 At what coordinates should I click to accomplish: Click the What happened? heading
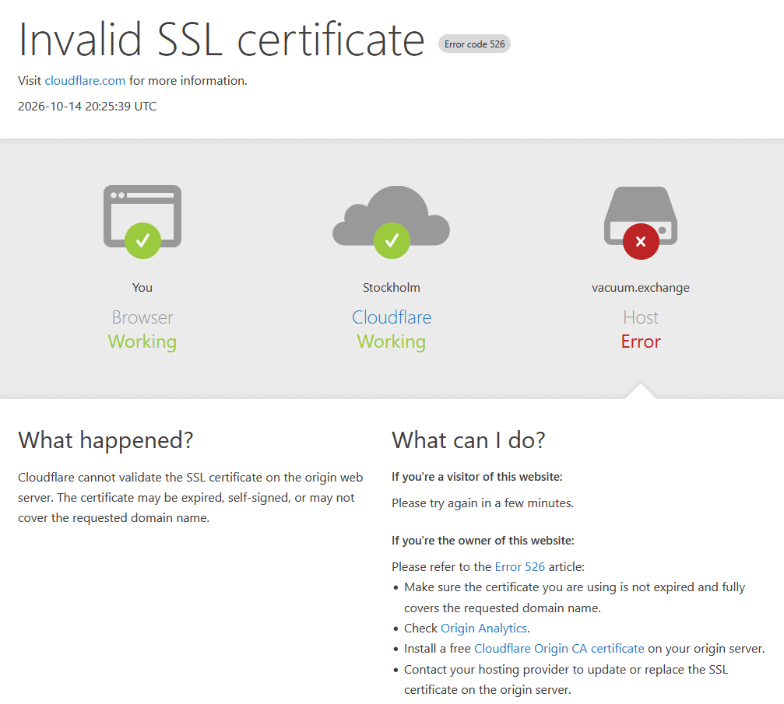[x=106, y=440]
